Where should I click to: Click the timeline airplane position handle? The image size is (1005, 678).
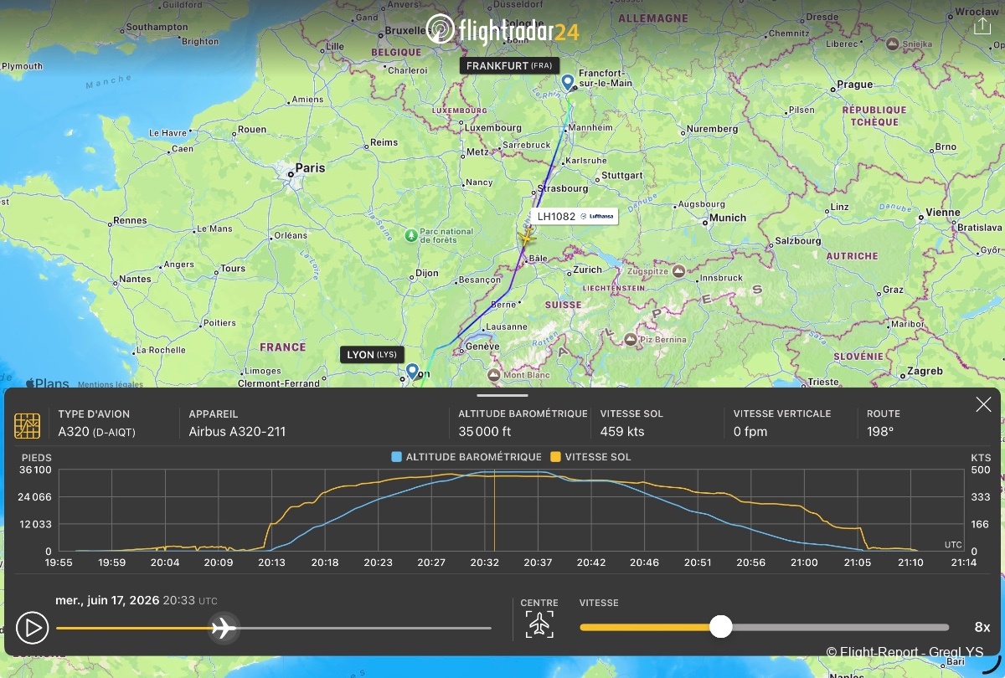click(224, 627)
